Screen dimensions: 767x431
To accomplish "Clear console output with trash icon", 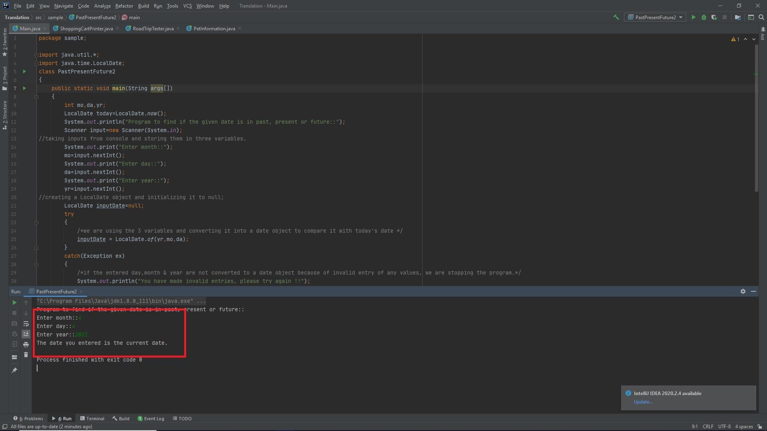I will [x=26, y=355].
